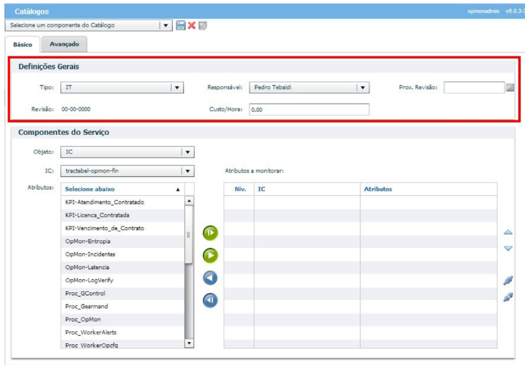Click the green add-selected attribute arrow
Viewport: 525px width, 367px height.
pos(210,255)
